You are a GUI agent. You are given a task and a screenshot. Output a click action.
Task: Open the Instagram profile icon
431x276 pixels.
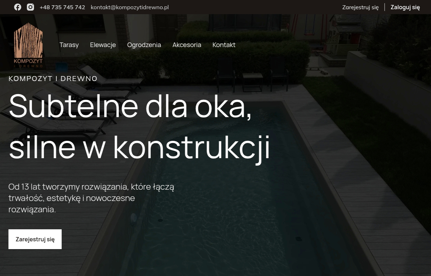[31, 7]
